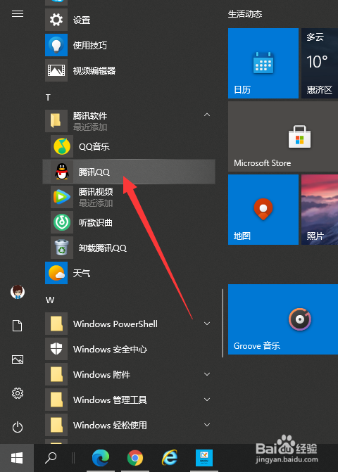Click the app list scrollbar
Viewport: 338px width, 472px height.
coord(223,323)
